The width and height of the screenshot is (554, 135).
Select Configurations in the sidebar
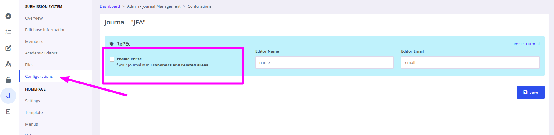(x=39, y=76)
